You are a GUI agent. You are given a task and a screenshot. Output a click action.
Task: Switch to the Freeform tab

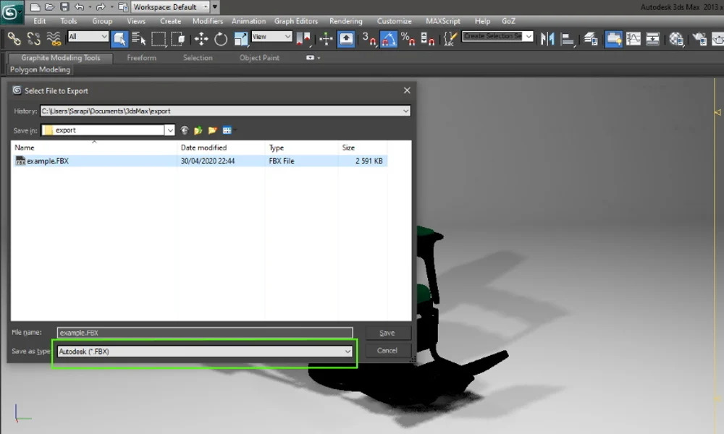(141, 57)
